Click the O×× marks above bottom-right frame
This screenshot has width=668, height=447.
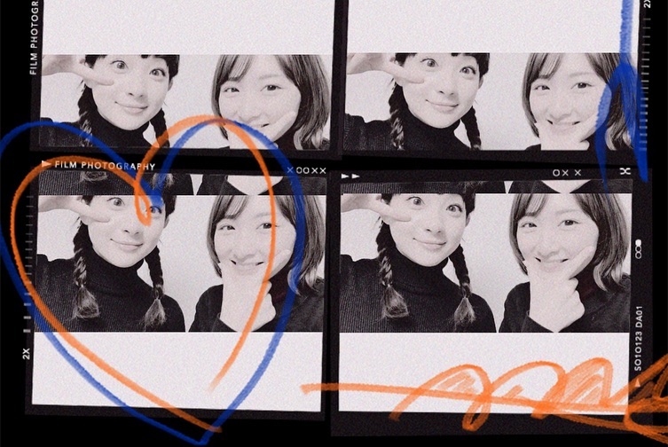pyautogui.click(x=567, y=172)
